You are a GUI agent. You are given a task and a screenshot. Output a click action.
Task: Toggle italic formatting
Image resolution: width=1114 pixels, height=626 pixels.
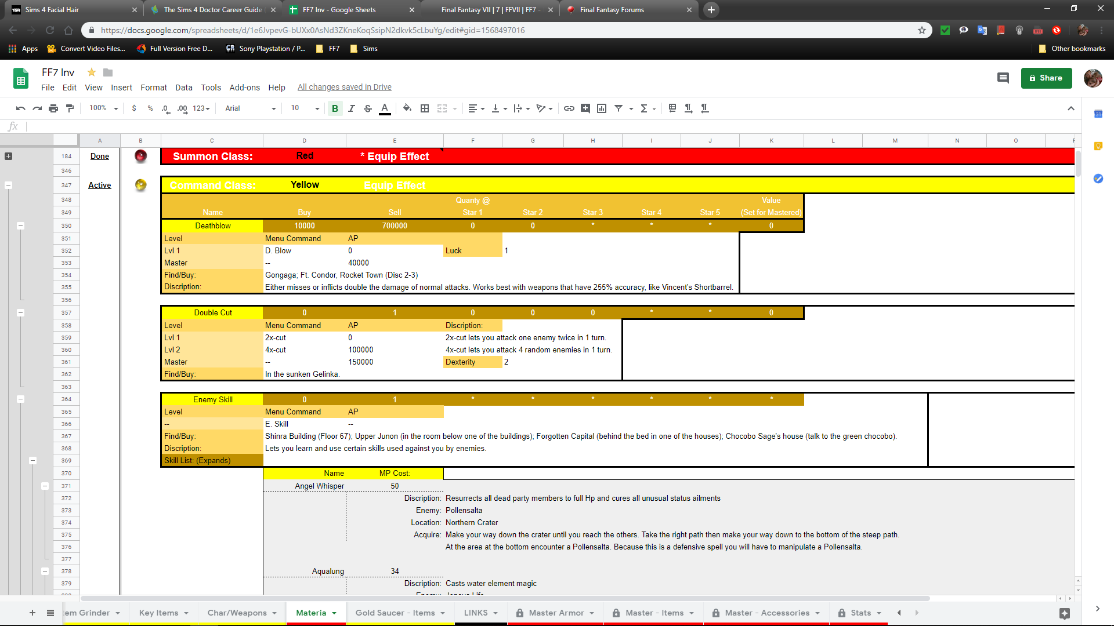352,108
